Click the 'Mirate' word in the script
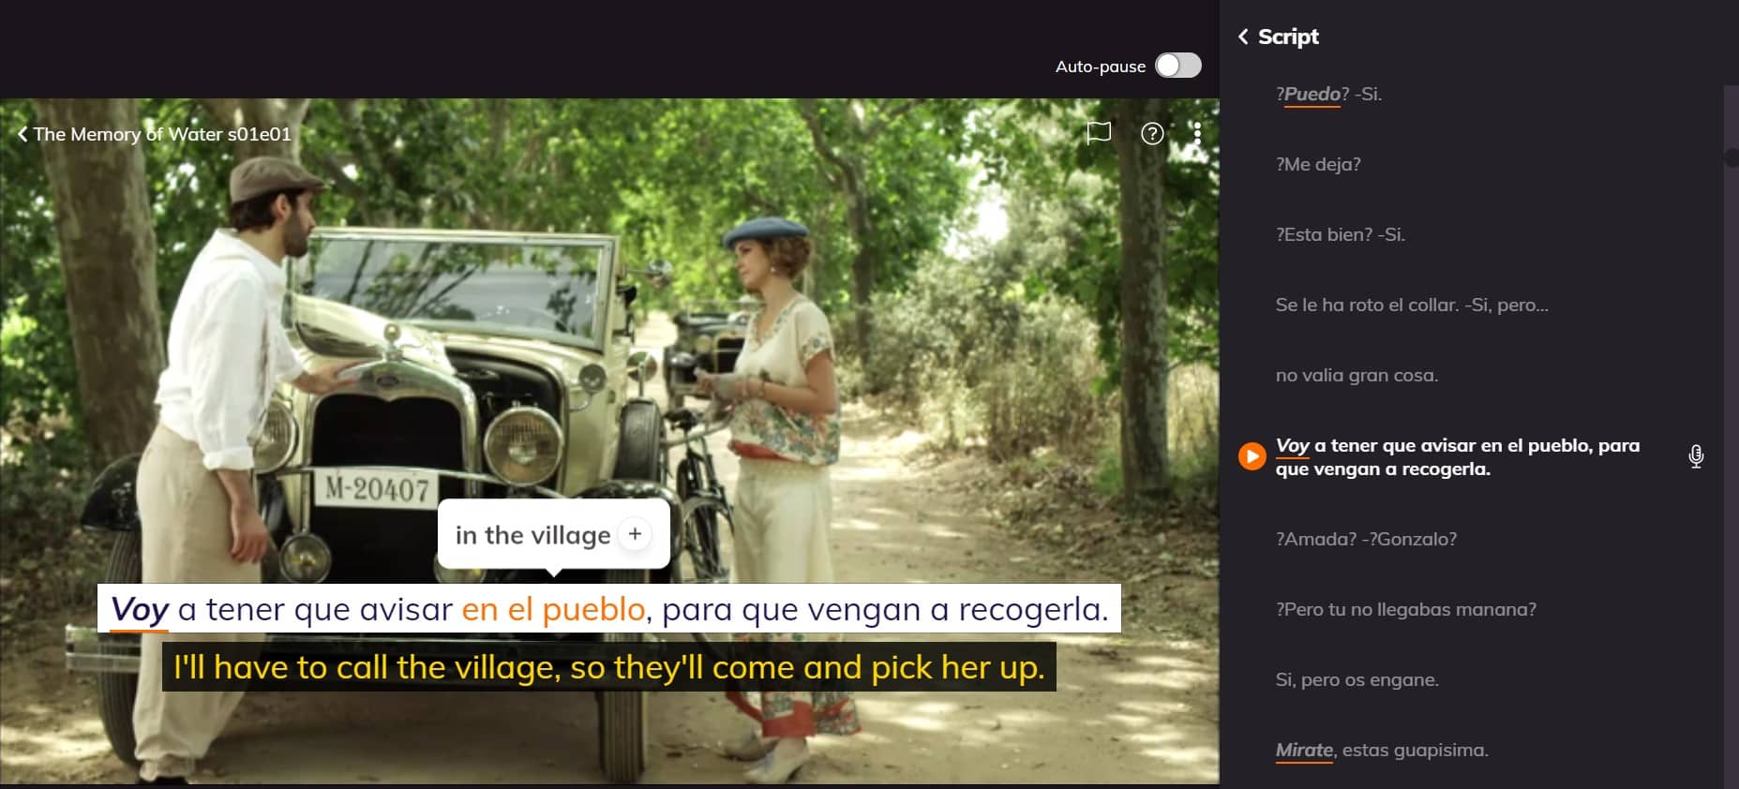The image size is (1739, 789). click(1303, 750)
